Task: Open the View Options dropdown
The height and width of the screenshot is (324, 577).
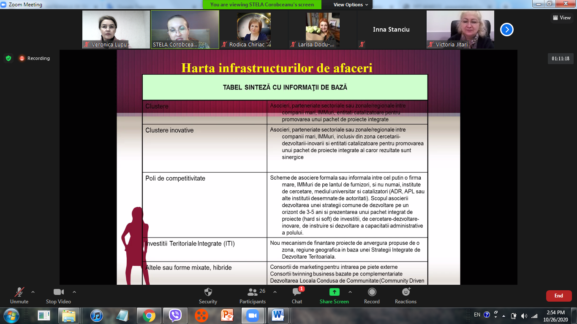Action: click(351, 5)
